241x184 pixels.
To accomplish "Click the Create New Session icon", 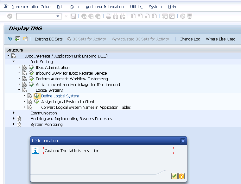I will pos(165,16).
